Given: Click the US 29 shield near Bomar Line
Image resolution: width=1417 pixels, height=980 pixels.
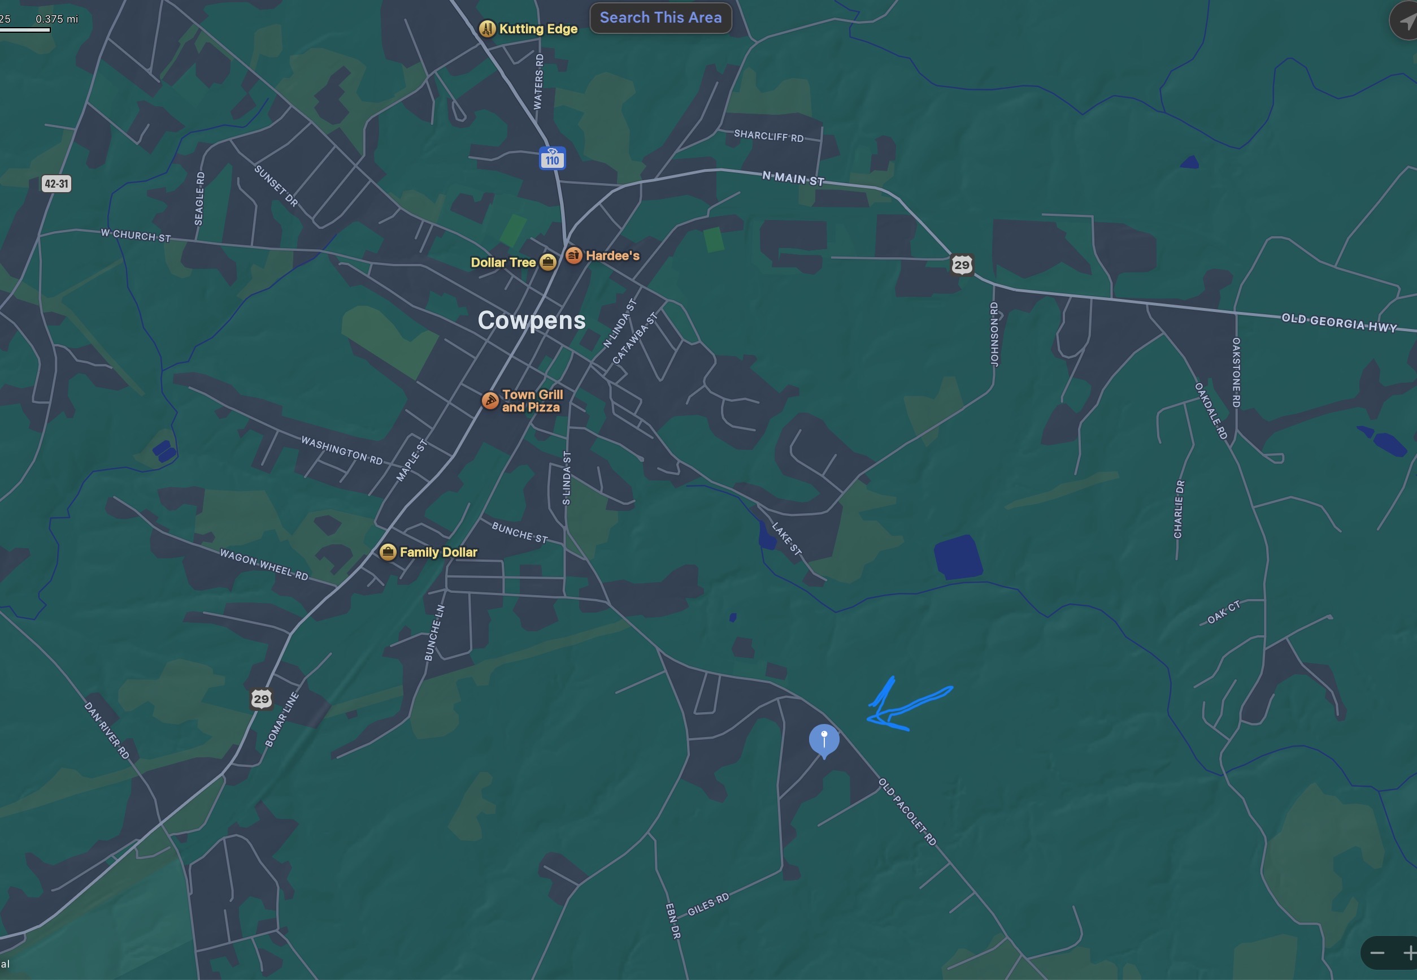Looking at the screenshot, I should (x=261, y=699).
